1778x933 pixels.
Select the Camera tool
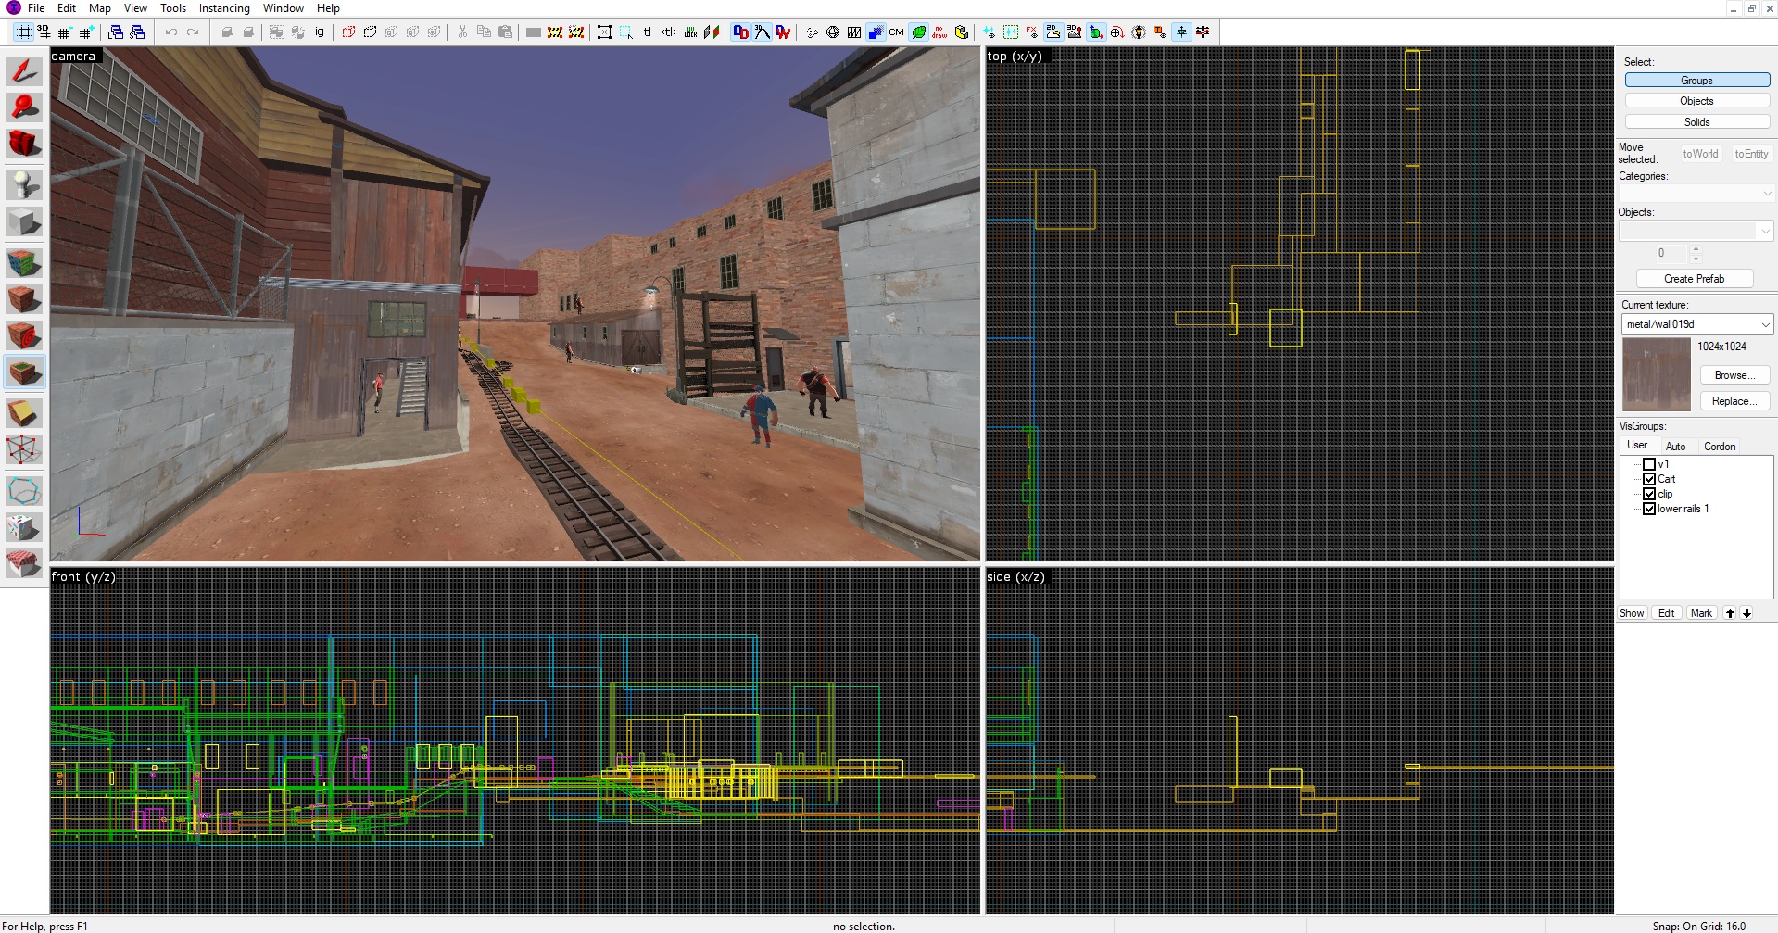tap(24, 145)
